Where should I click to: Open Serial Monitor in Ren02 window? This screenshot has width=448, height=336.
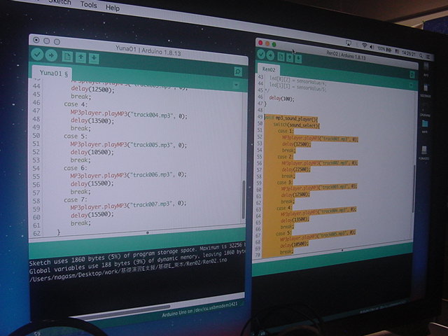click(412, 75)
